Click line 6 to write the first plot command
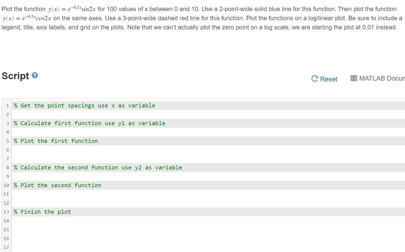The height and width of the screenshot is (252, 405). [83, 150]
